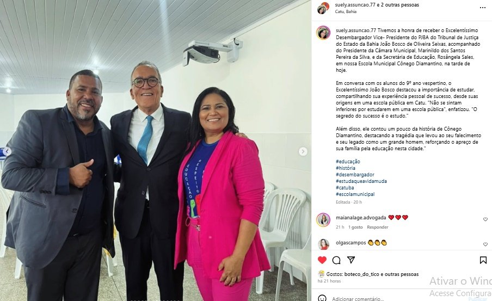Like maianalage.advogada's comment heart

[485, 219]
